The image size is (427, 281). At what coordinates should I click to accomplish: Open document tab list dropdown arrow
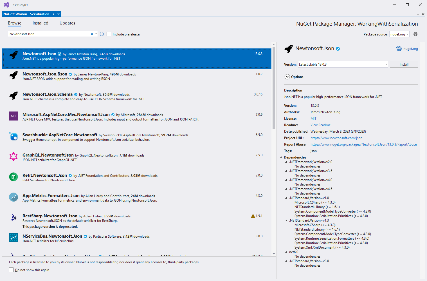coord(418,14)
